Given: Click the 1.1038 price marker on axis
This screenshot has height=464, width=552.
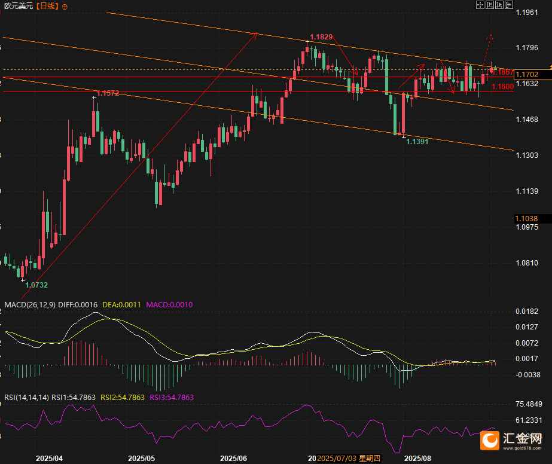Looking at the screenshot, I should [527, 219].
